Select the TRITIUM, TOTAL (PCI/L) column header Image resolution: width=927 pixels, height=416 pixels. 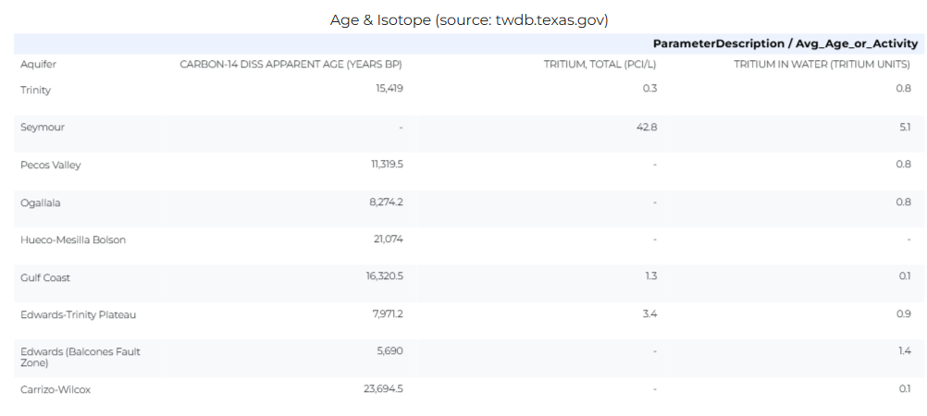599,65
